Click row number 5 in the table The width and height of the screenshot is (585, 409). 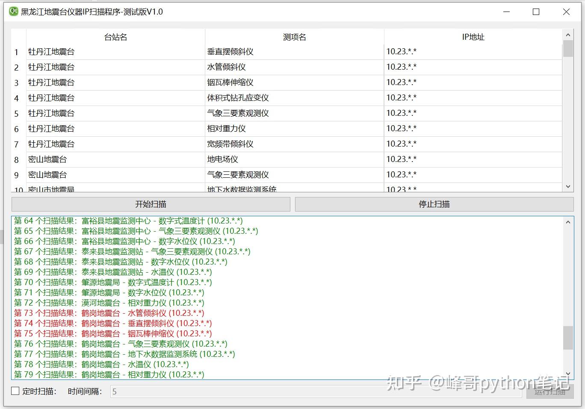tap(16, 113)
